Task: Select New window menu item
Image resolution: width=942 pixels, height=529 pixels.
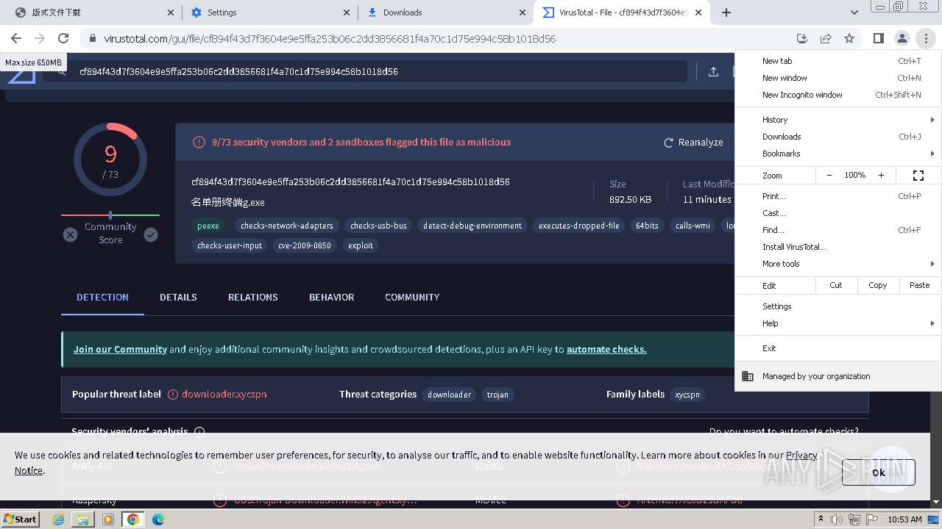Action: pos(838,78)
